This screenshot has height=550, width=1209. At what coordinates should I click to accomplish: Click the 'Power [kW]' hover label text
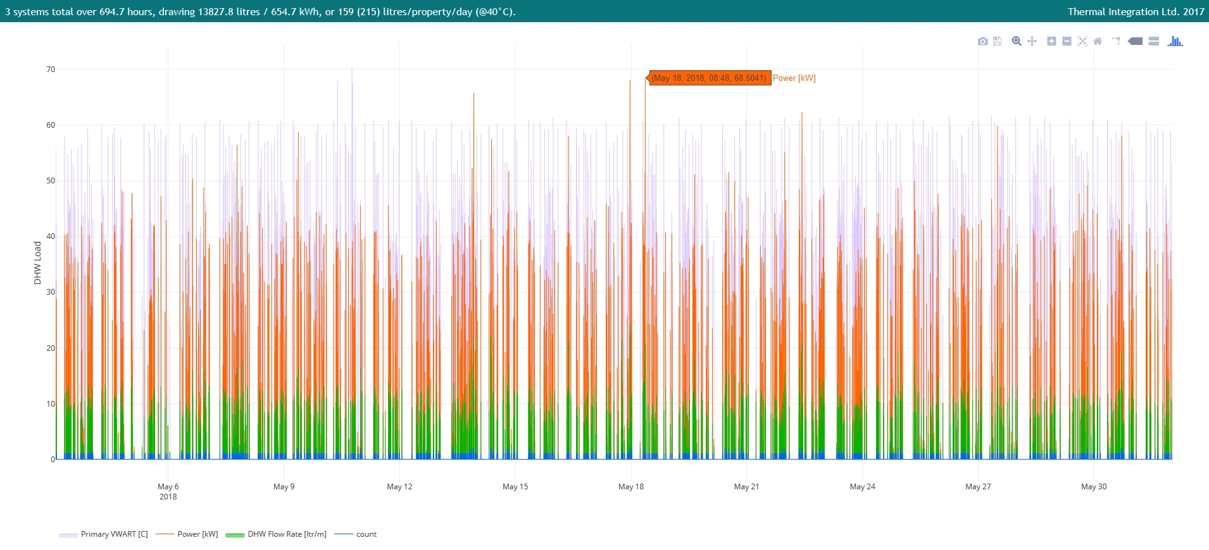coord(794,78)
